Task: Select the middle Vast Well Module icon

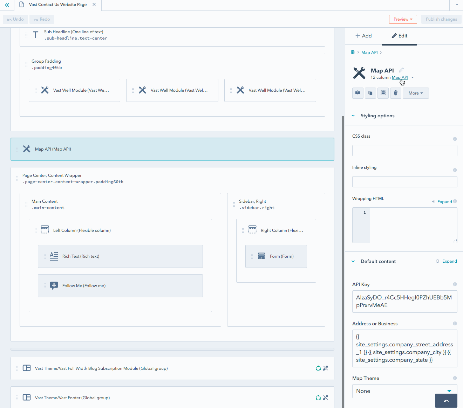Action: click(142, 90)
